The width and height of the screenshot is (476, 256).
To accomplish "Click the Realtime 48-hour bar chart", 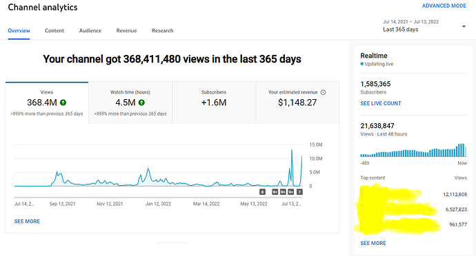I will point(413,150).
